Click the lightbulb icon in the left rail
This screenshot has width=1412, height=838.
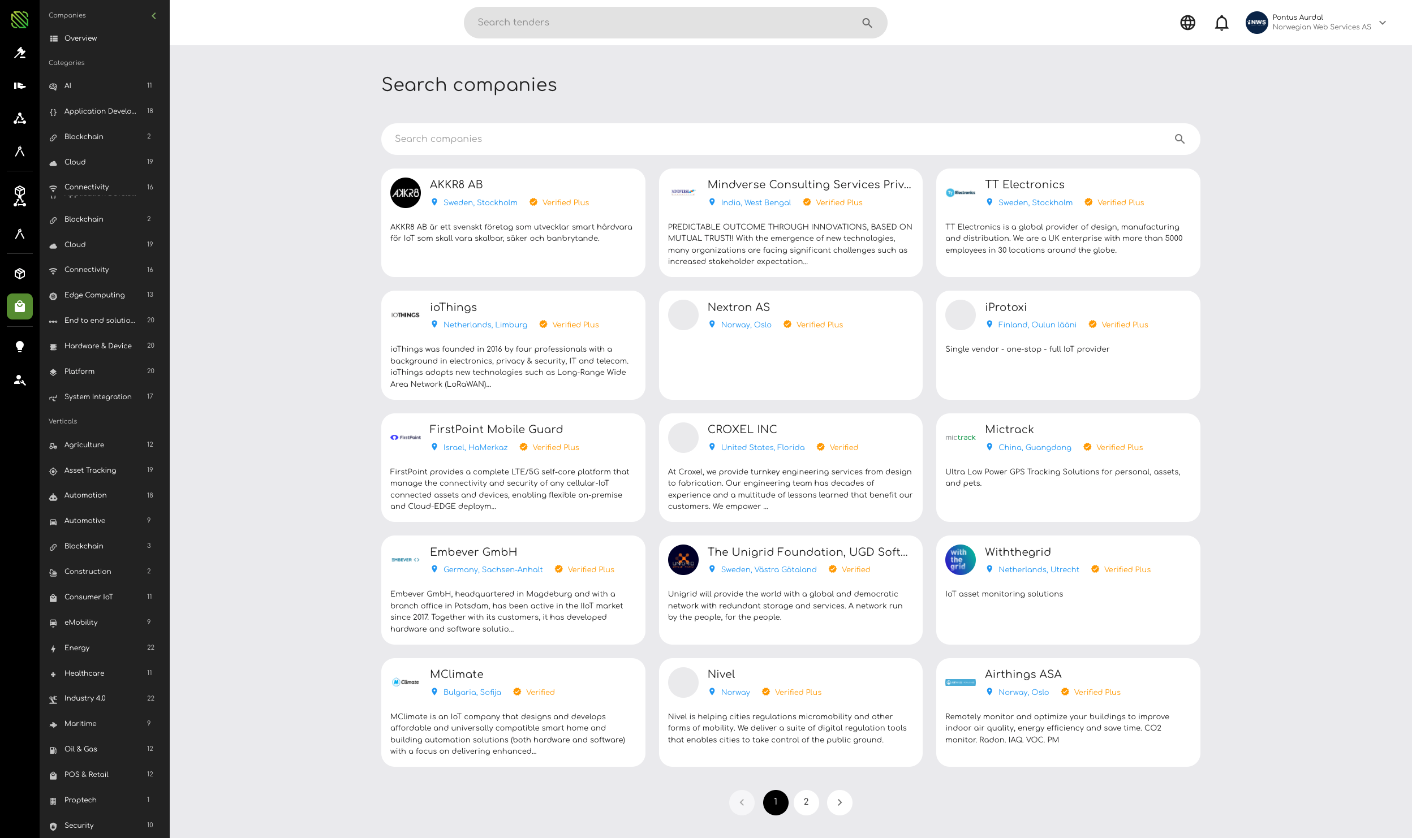pos(20,347)
